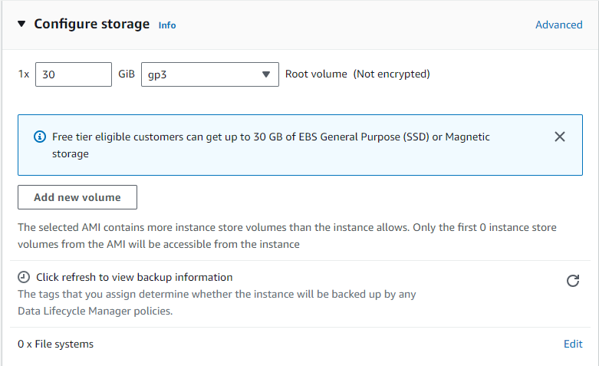This screenshot has height=366, width=599.
Task: Click the volume size field showing 30
Action: pyautogui.click(x=74, y=74)
